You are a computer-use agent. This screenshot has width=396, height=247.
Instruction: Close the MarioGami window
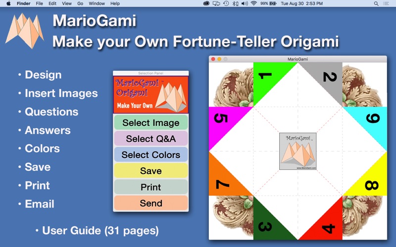click(213, 59)
